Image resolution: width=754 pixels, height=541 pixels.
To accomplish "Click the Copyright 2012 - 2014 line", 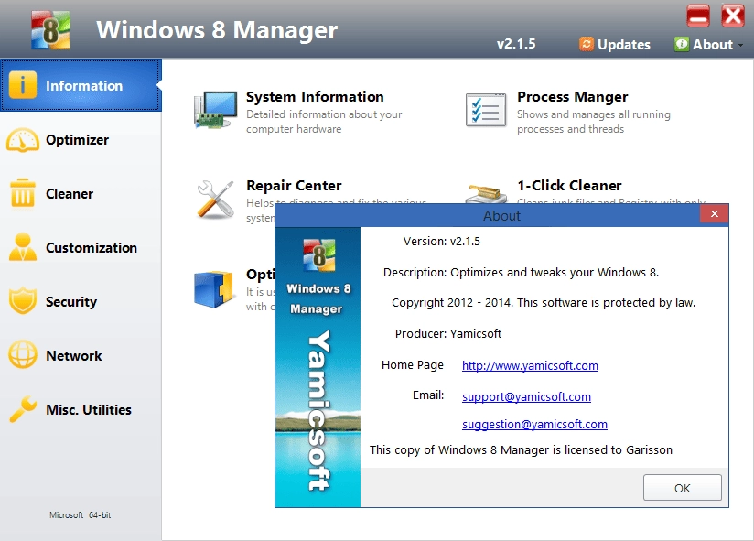I will 544,302.
